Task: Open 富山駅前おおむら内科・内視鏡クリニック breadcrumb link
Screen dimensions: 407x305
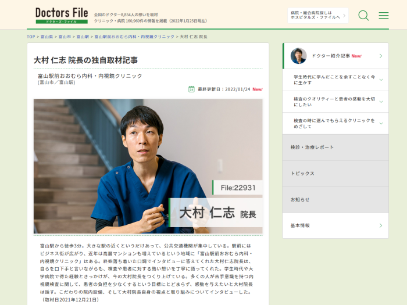Action: coord(134,37)
